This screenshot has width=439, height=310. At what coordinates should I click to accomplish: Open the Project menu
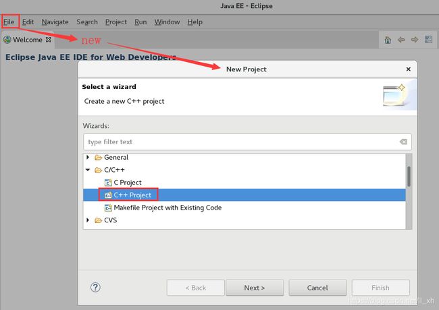116,22
